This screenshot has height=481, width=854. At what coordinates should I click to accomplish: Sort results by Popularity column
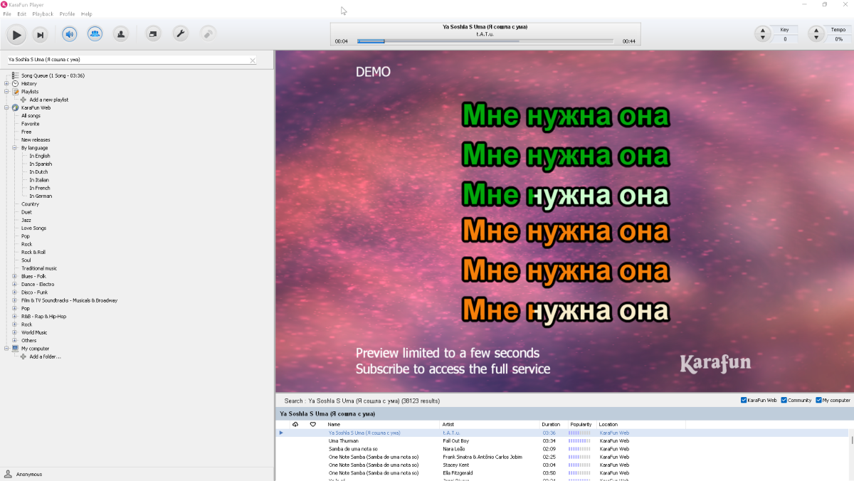tap(581, 424)
